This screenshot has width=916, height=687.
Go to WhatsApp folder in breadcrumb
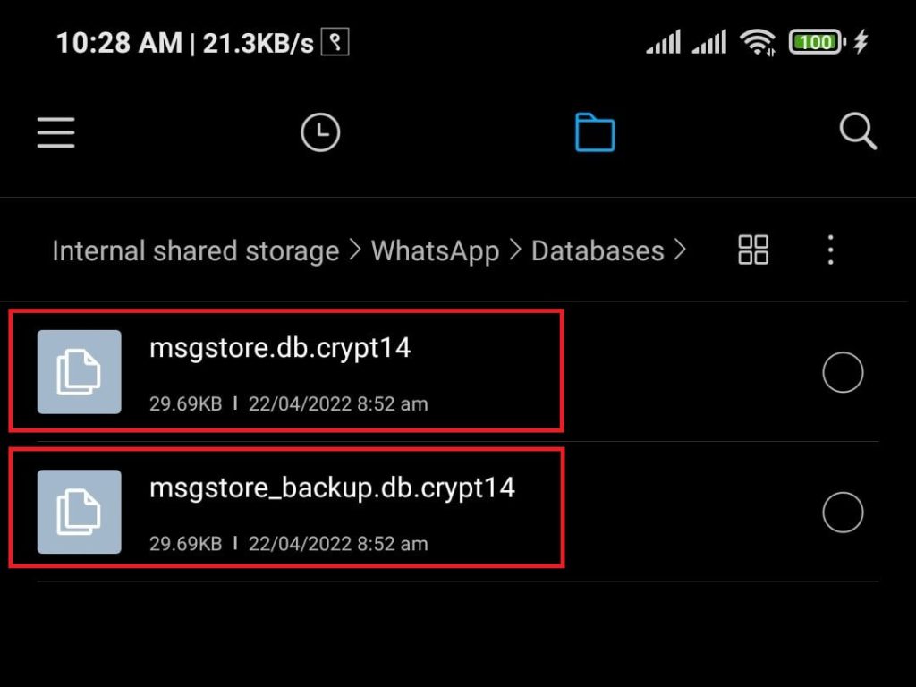click(x=436, y=251)
